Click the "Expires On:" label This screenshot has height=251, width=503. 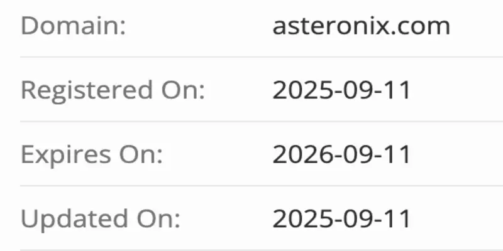92,154
